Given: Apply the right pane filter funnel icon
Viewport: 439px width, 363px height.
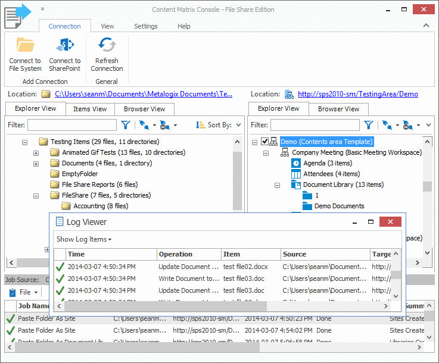Looking at the screenshot, I should click(369, 125).
